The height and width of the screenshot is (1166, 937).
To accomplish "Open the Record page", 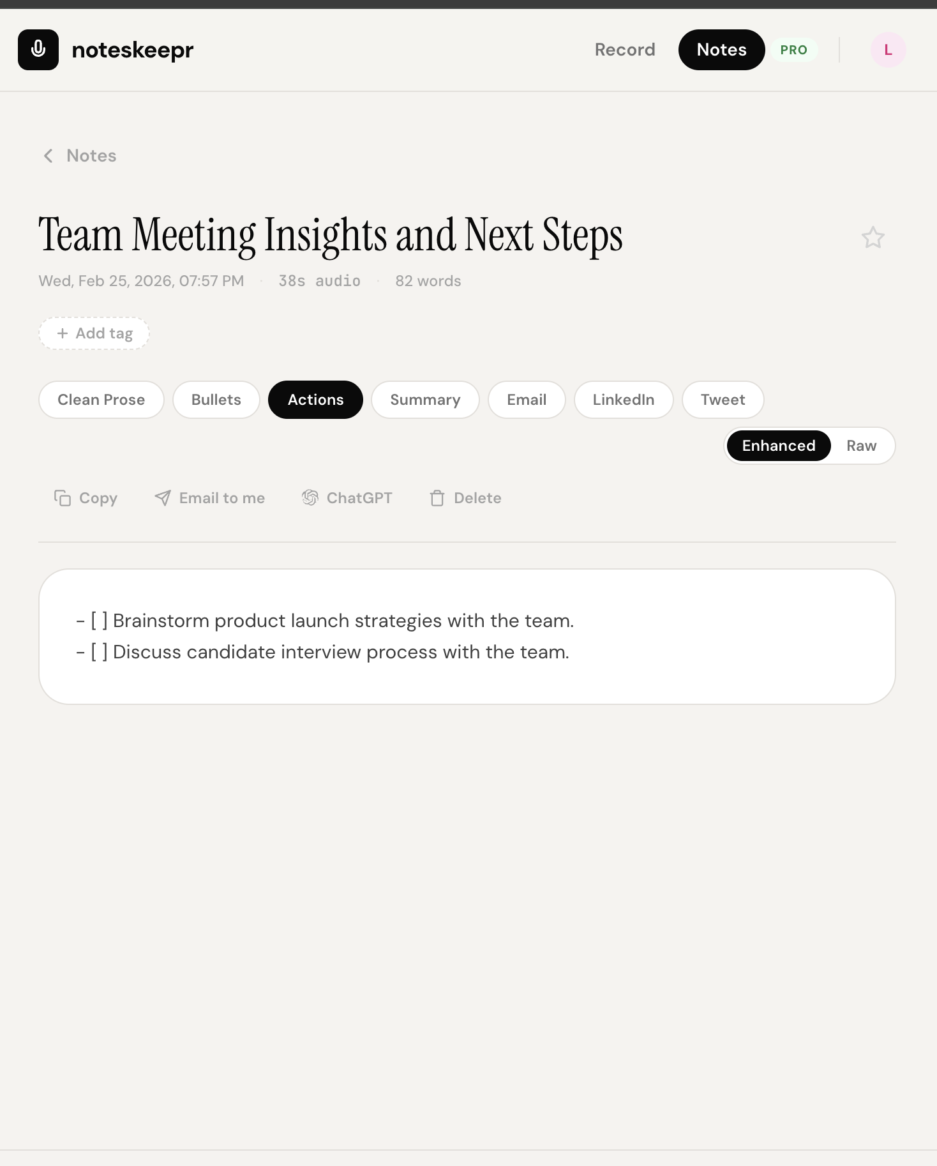I will tap(625, 49).
